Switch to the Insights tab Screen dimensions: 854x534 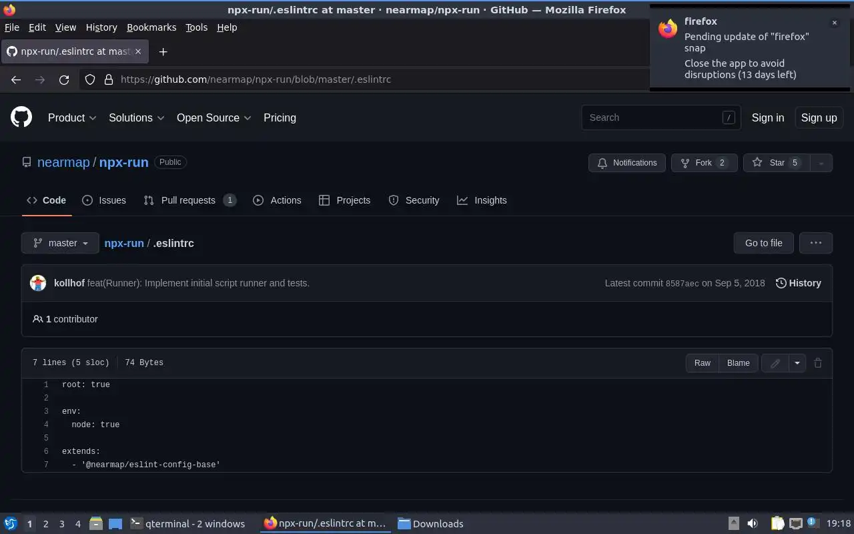[482, 200]
